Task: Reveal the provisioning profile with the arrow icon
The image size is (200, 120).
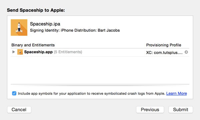Action: [186, 52]
